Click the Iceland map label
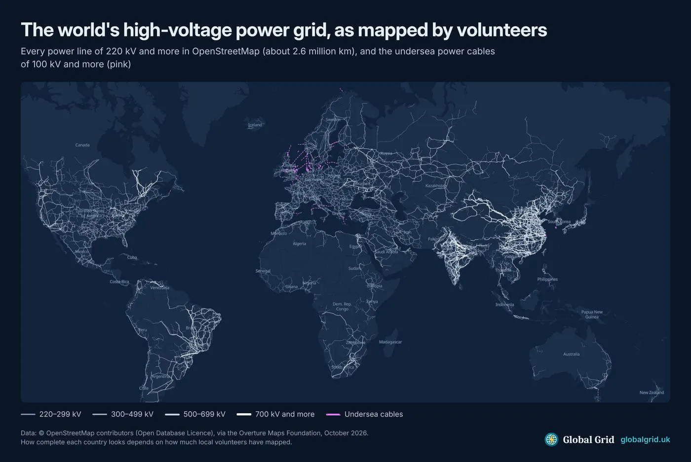 tap(255, 125)
